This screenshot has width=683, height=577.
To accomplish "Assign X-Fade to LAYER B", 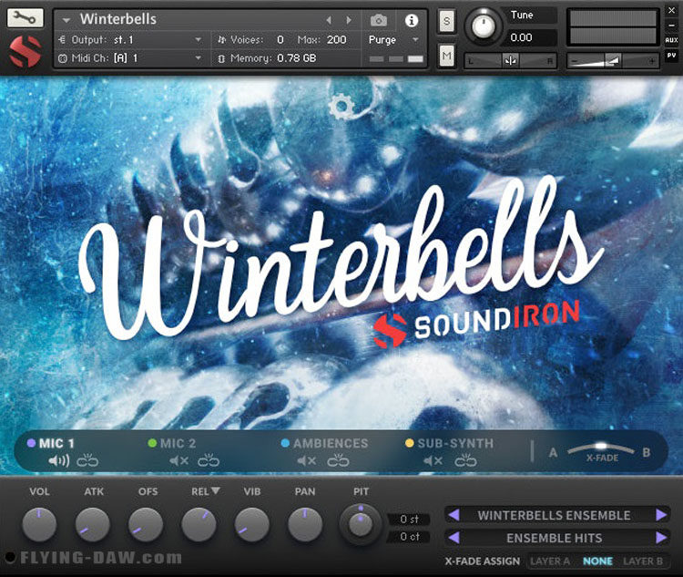I will (643, 562).
